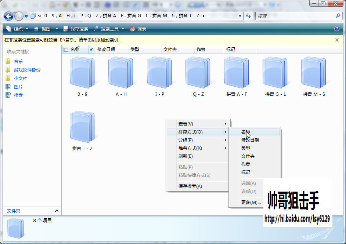
Task: Open the 搜索 link in favorites
Action: coord(18,95)
